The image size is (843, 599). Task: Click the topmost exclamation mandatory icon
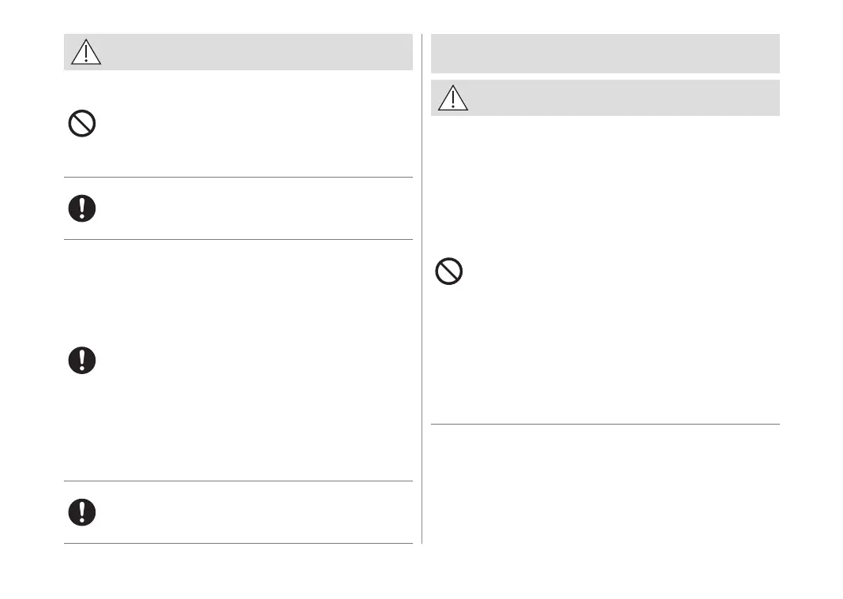pos(82,208)
